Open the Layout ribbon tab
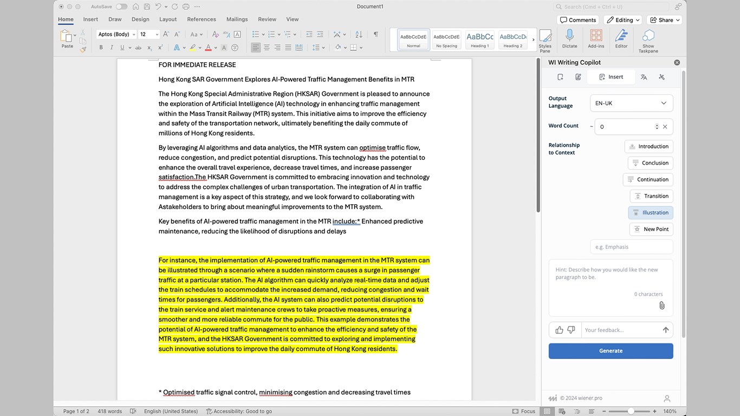The width and height of the screenshot is (740, 416). pos(168,19)
